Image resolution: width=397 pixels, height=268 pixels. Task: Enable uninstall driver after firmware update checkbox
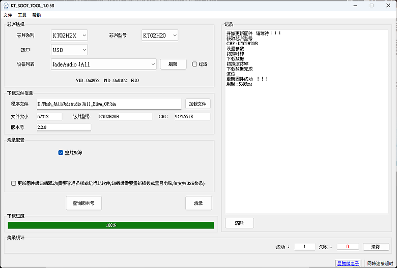click(x=14, y=183)
